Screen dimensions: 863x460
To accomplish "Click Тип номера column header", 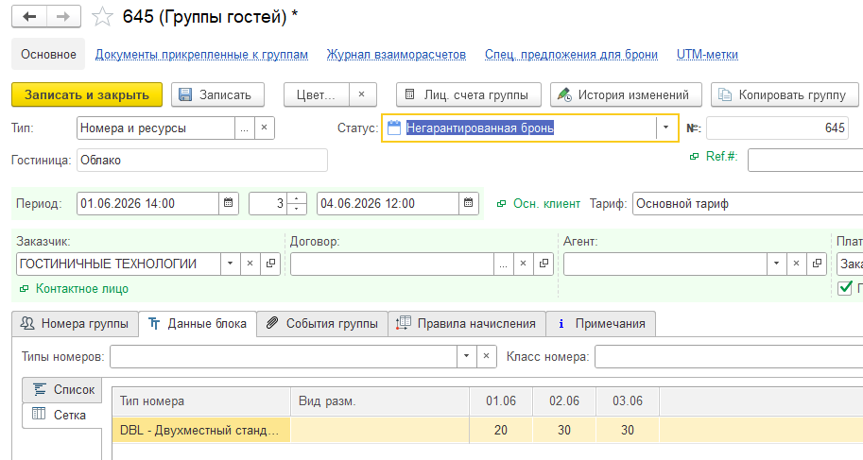I will [x=201, y=401].
